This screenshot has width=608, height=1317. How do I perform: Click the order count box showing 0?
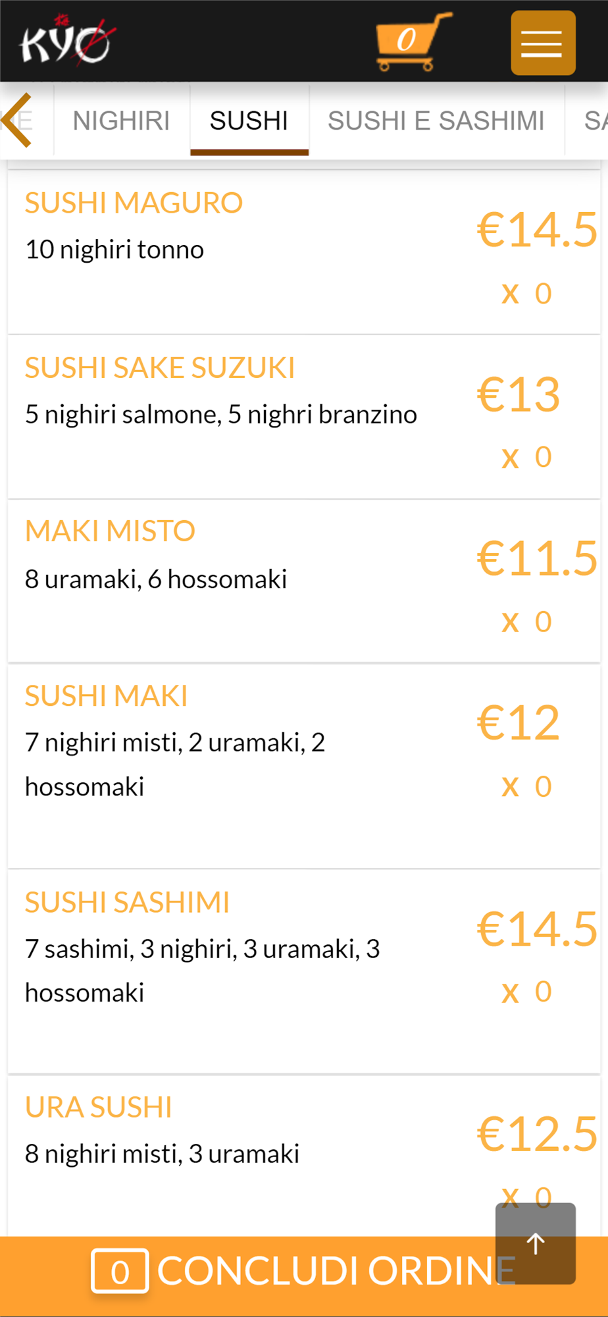click(120, 1271)
